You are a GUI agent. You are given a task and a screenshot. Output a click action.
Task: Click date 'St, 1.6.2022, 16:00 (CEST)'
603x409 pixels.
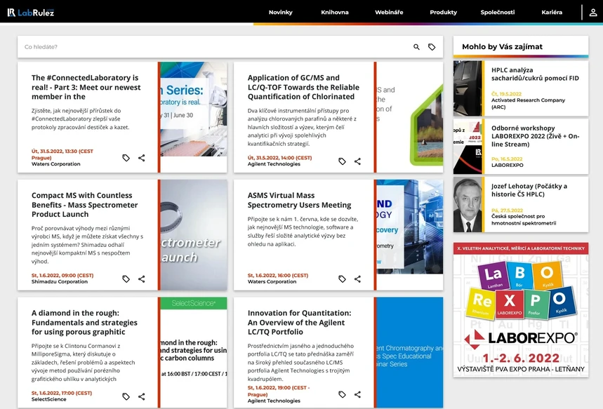[278, 275]
